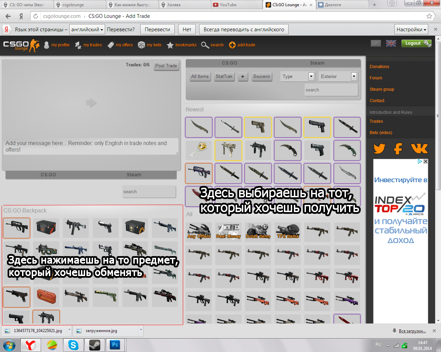
Task: Open the Настройки translation settings dropdown
Action: 411,30
